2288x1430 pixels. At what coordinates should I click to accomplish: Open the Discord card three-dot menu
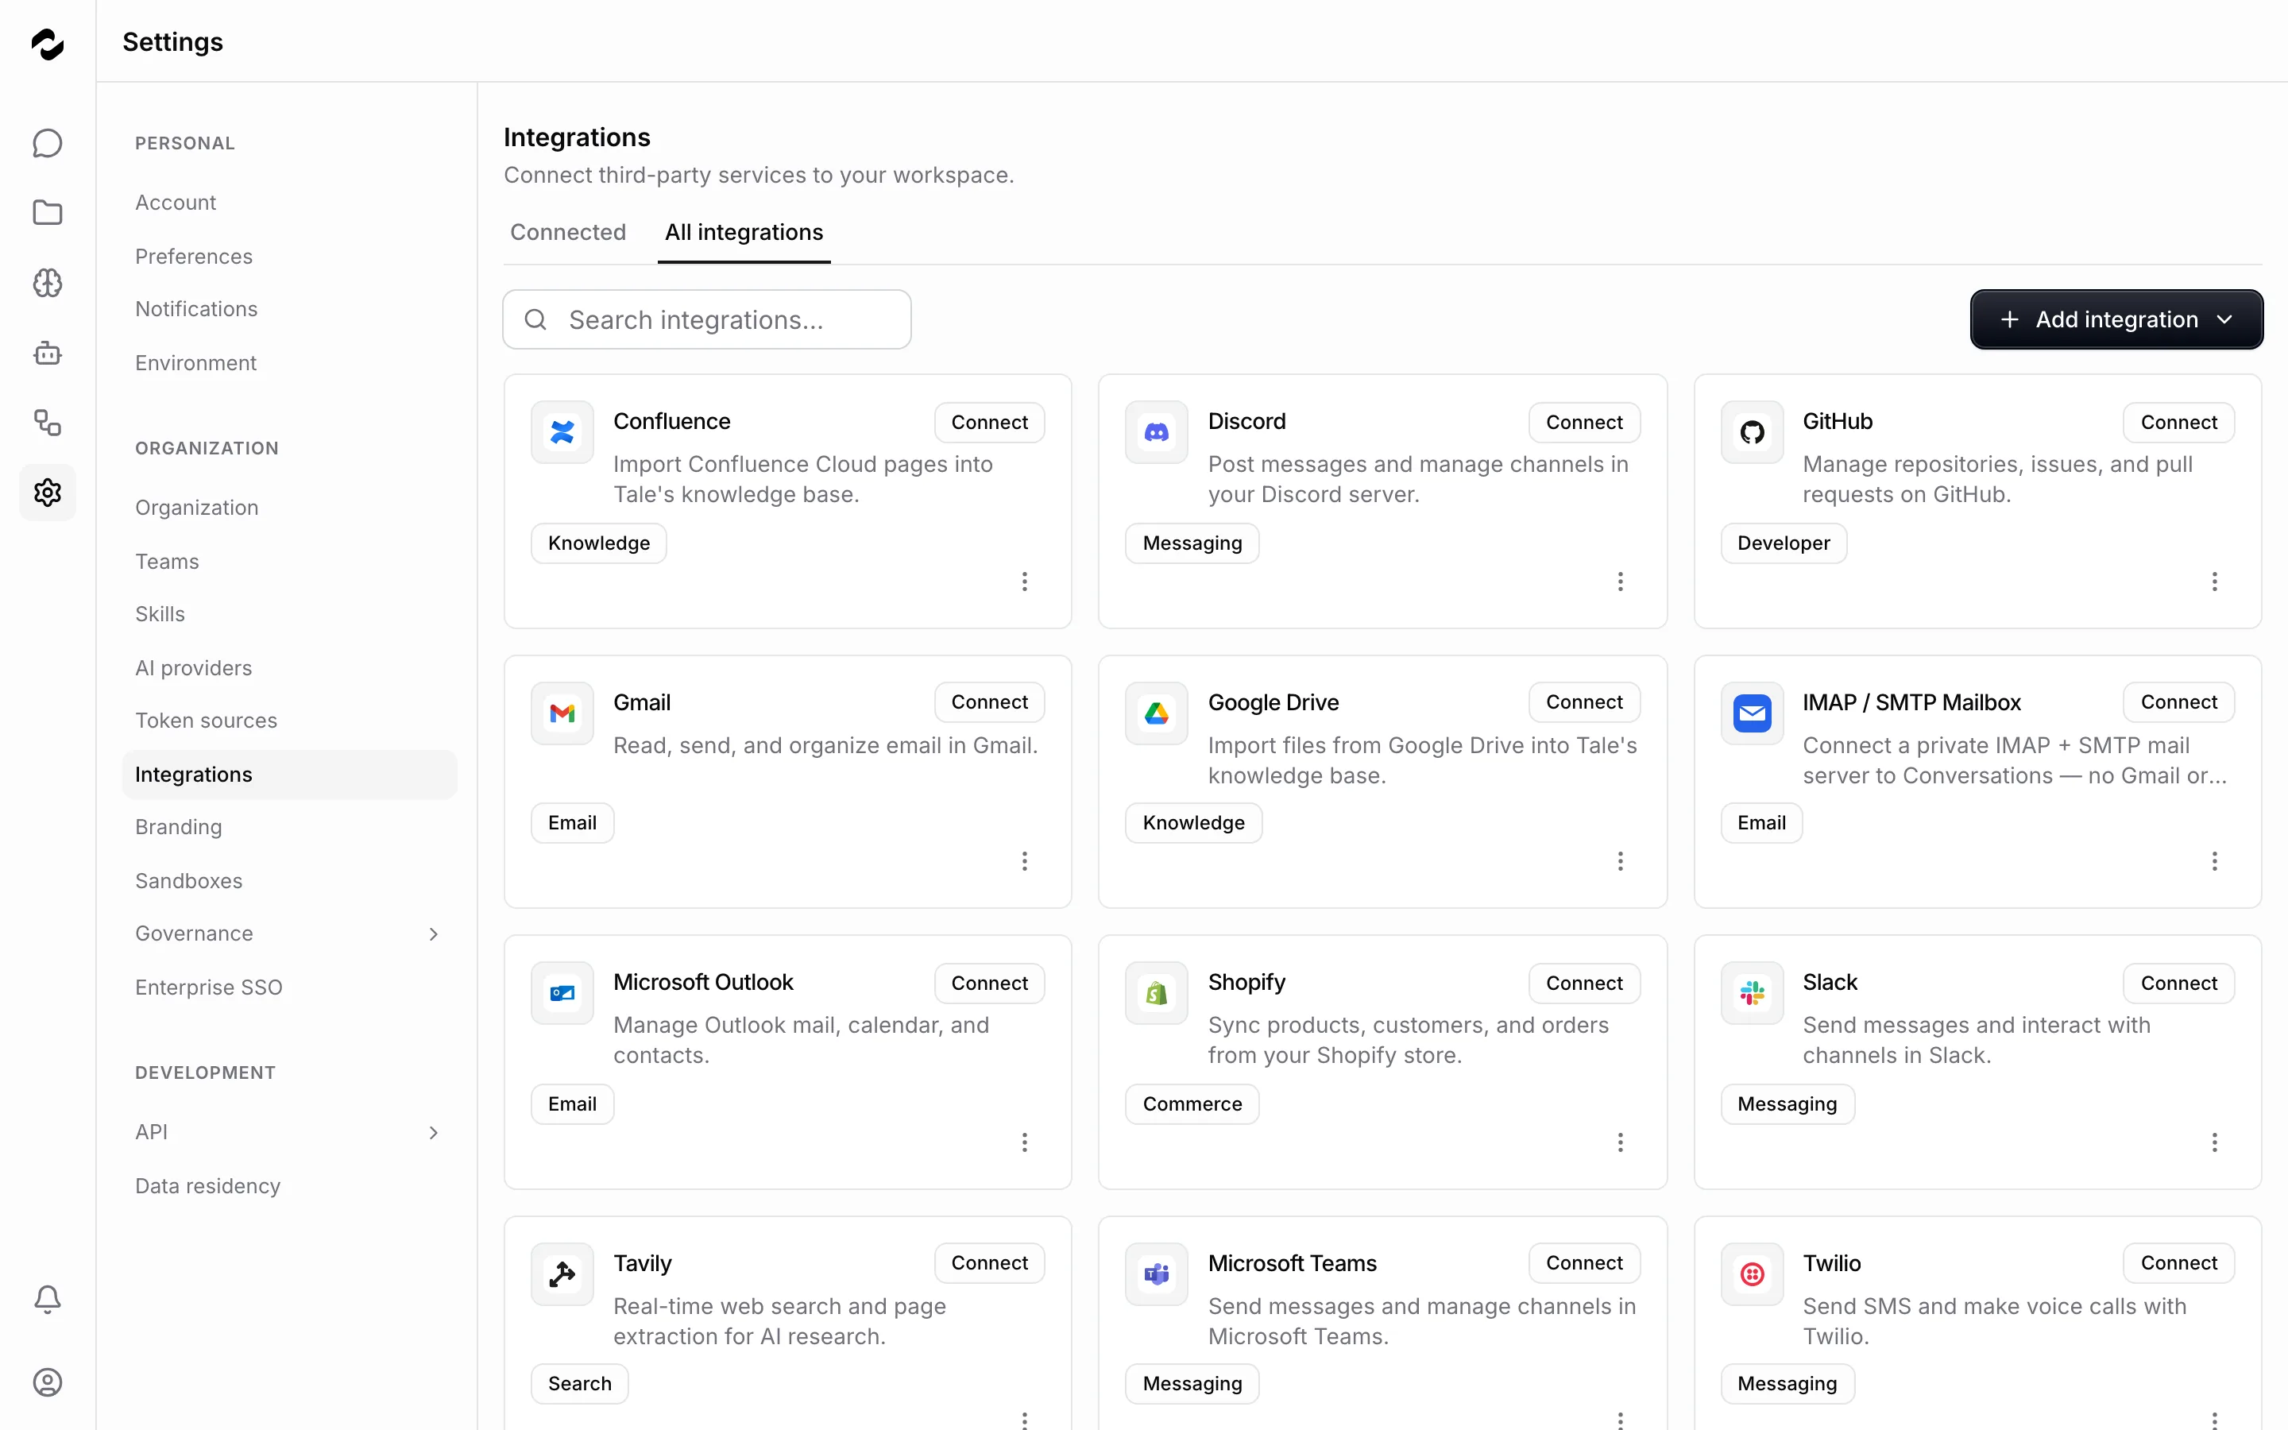[x=1620, y=581]
